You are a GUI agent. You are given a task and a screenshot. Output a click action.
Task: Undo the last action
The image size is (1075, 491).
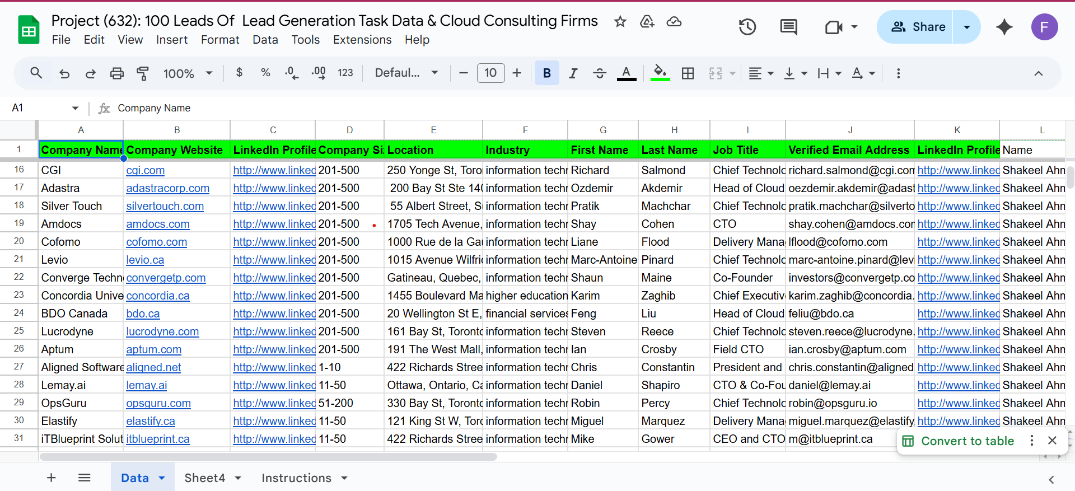(64, 73)
